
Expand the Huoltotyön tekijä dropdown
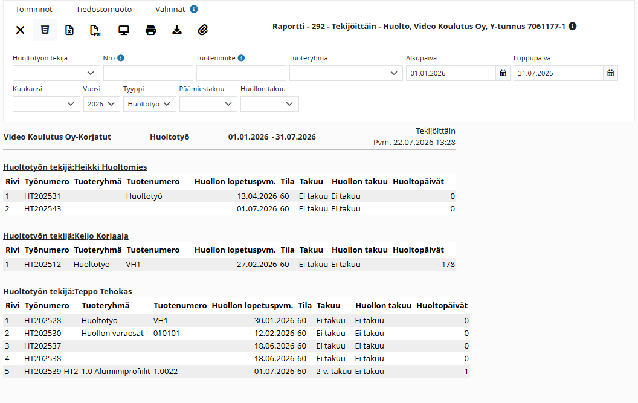[56, 73]
